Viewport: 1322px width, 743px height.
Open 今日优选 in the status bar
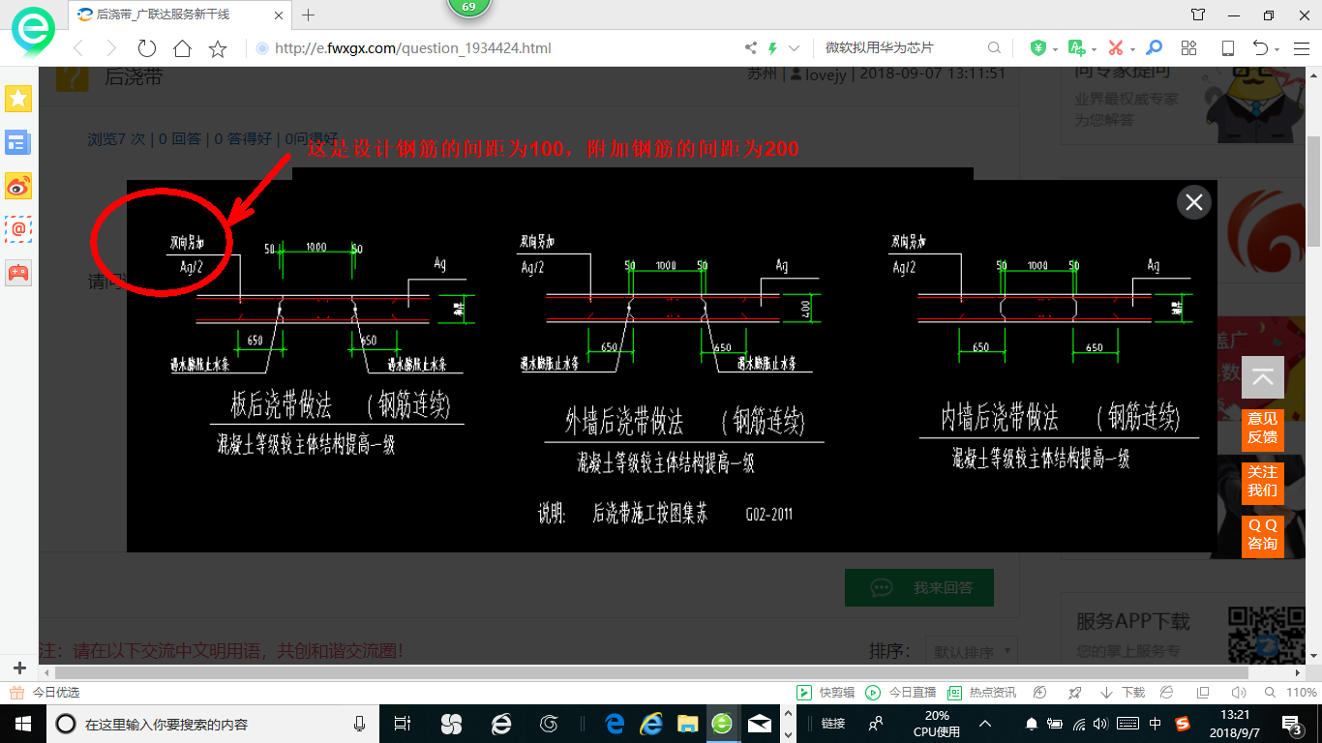coord(45,693)
